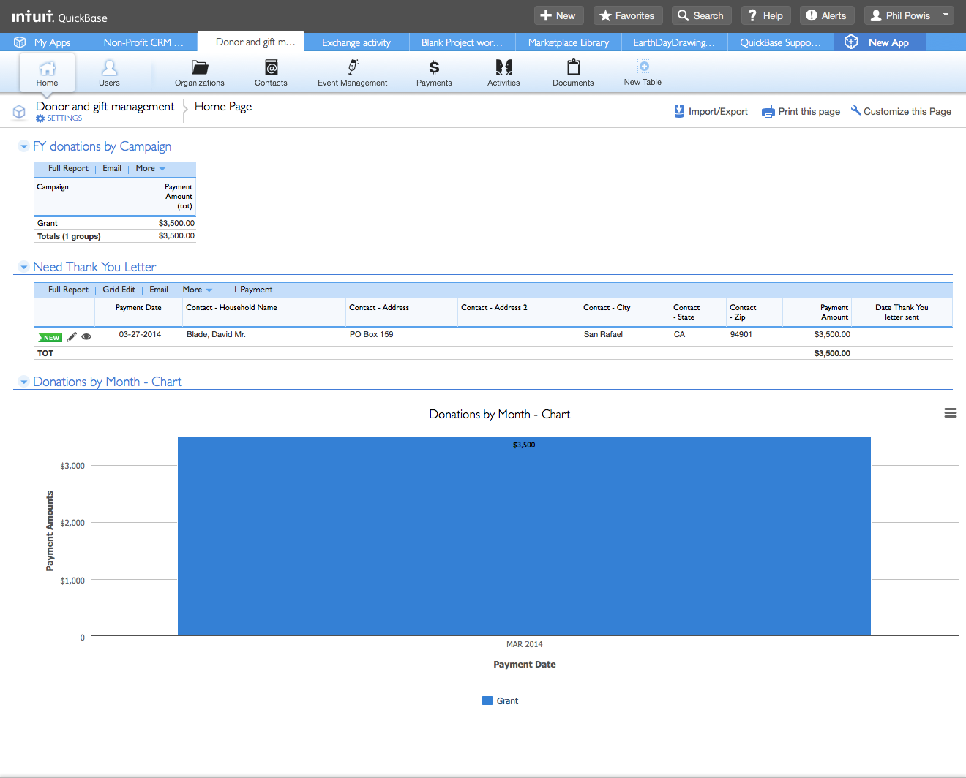Open Full Report for Thank You Letter
966x778 pixels.
tap(68, 290)
